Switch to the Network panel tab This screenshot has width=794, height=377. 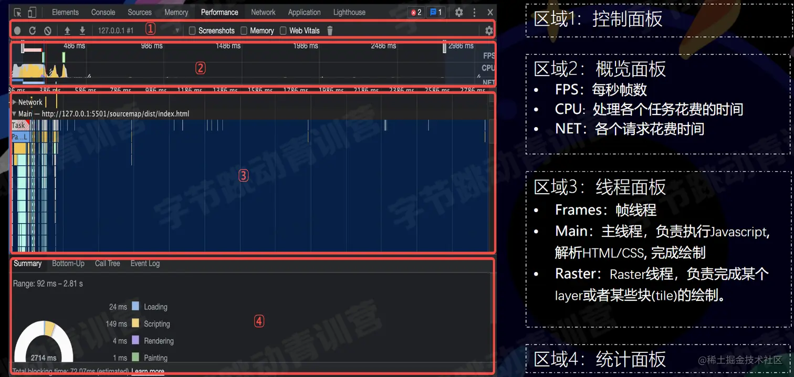(263, 12)
